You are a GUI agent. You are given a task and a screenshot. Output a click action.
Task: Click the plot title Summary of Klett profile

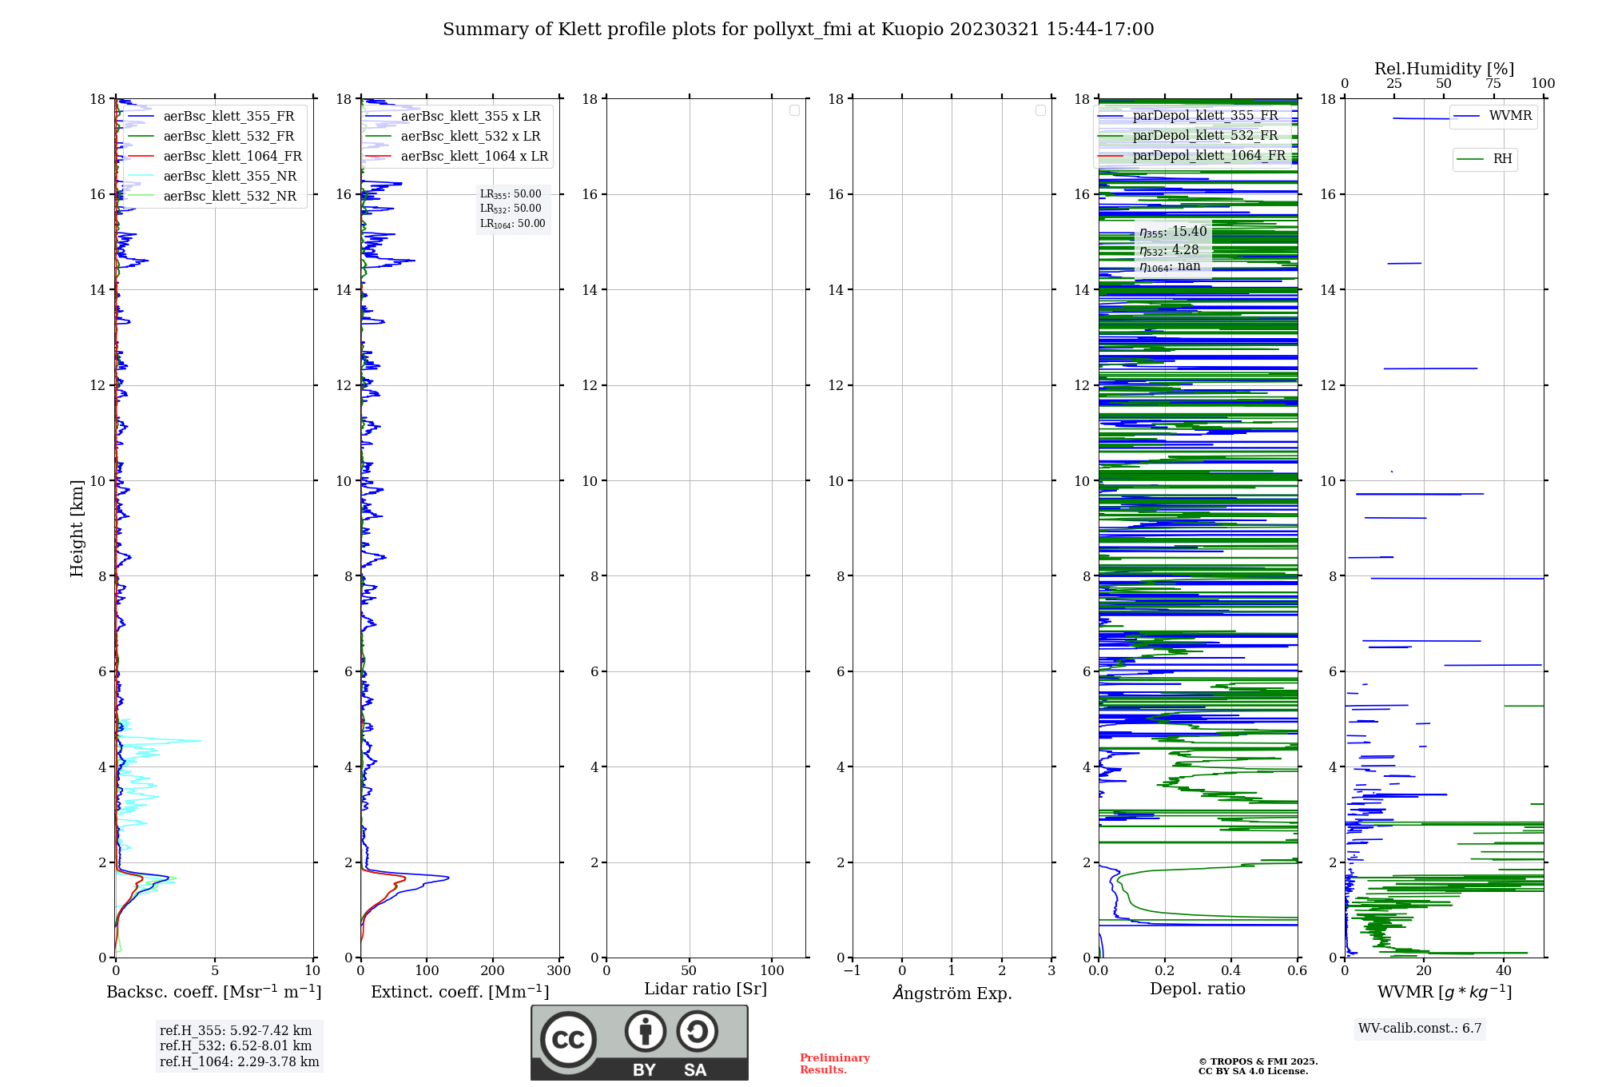(x=798, y=30)
